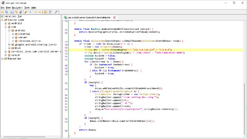Select the vendor package in tree

[16, 55]
